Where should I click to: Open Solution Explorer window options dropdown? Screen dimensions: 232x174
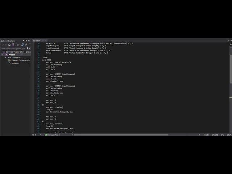pos(24,41)
